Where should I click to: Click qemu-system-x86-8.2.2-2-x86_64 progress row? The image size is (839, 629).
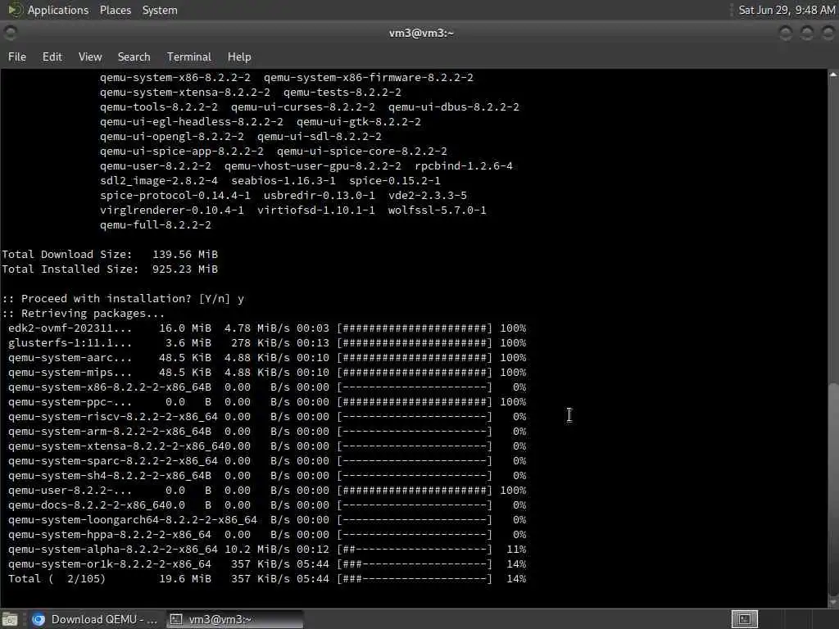[267, 387]
